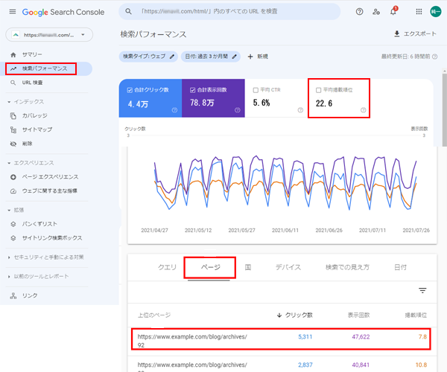This screenshot has width=447, height=372.
Task: Click the サイトマップ tree icon
Action: pyautogui.click(x=13, y=129)
